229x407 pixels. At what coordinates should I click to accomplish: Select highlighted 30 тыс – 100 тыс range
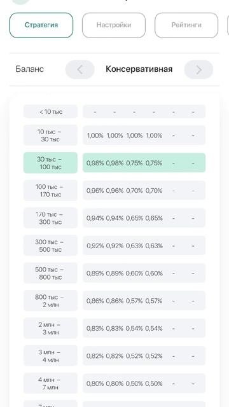click(50, 163)
